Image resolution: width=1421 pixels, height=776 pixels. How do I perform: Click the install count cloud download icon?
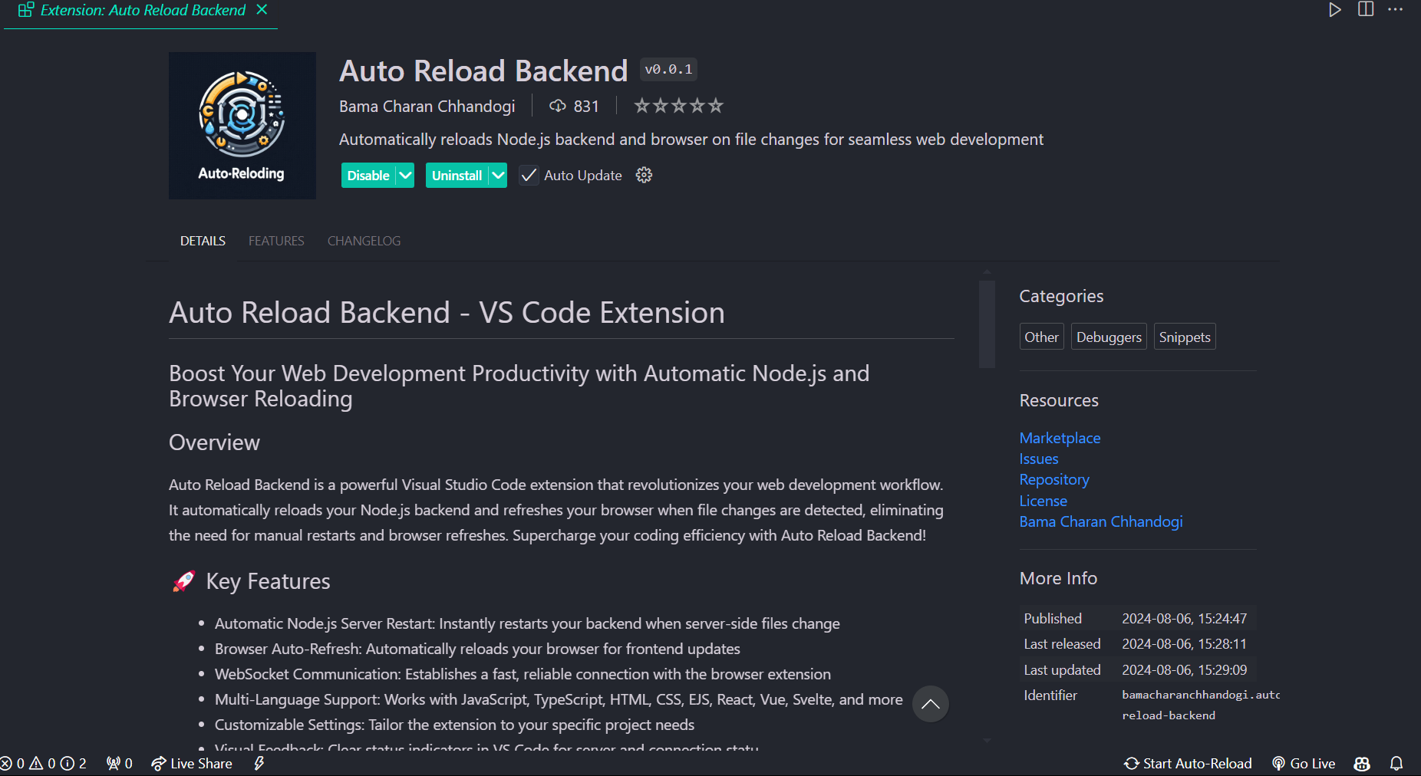point(558,106)
